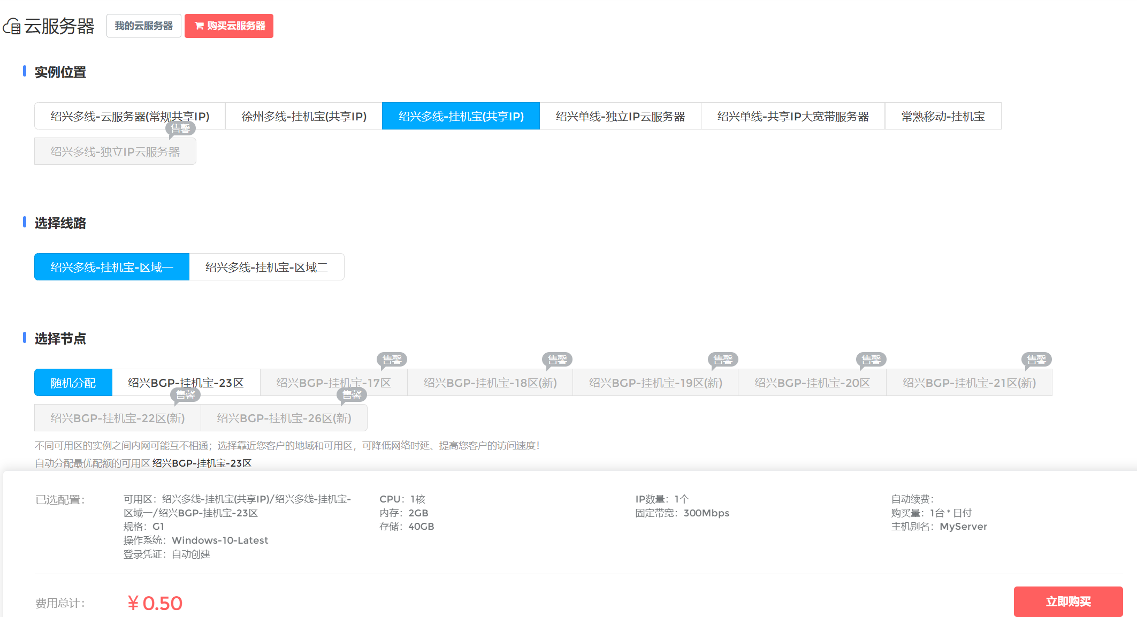Click the selected 绍兴多线-挂机宝(共享IP) option
The image size is (1137, 617).
point(461,116)
